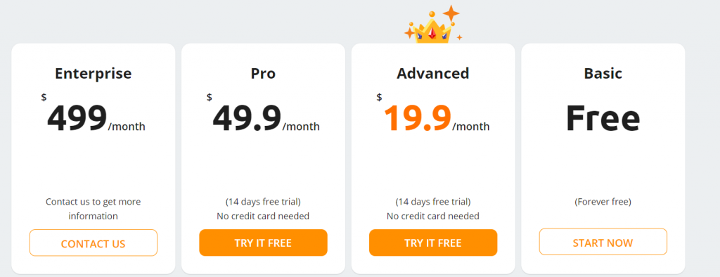Click the Advanced card's '(14 days free trial)' text
This screenshot has height=277, width=720.
433,202
